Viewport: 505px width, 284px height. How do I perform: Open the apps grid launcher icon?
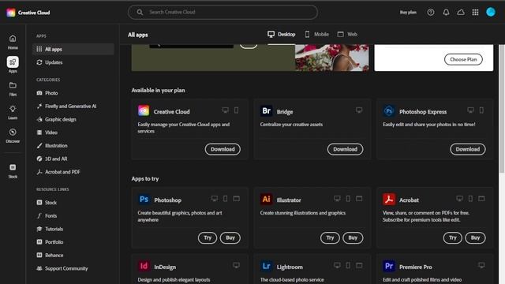(x=475, y=13)
